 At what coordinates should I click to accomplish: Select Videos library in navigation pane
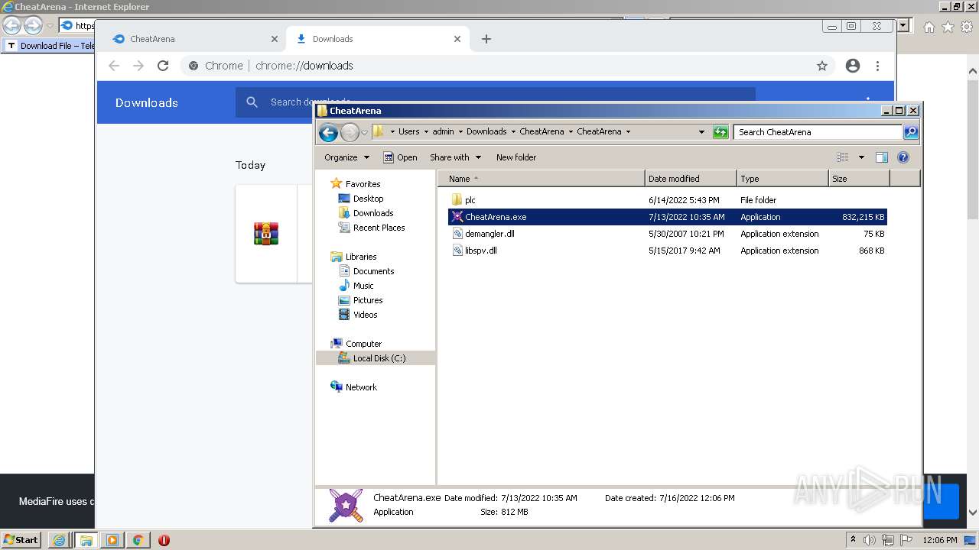[x=365, y=315]
